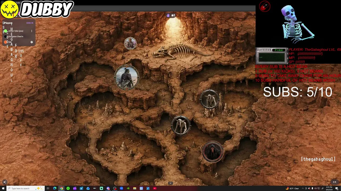Select the red-ringed hooded figure token
Image resolution: width=341 pixels, height=191 pixels.
213,151
